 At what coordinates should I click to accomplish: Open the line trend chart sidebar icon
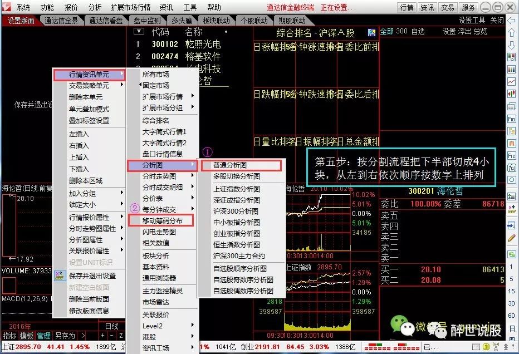pos(511,81)
